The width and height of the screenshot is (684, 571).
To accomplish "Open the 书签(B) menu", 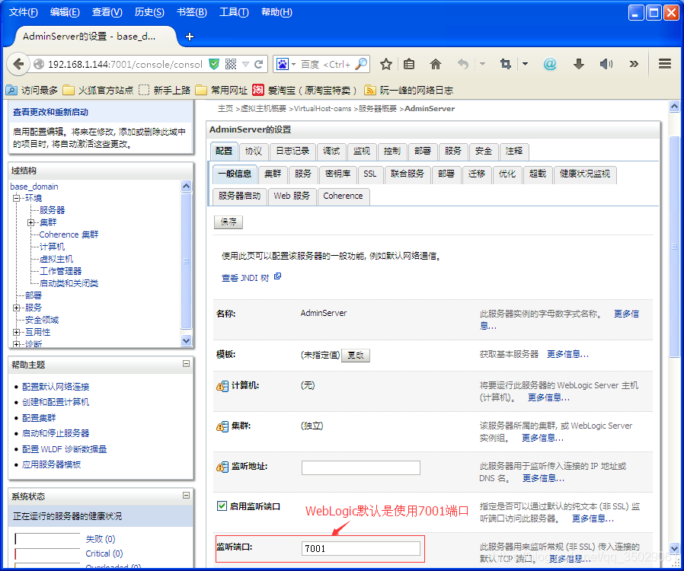I will coord(191,12).
